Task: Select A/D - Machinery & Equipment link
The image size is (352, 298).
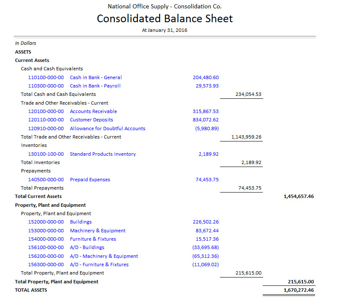Action: click(x=104, y=256)
